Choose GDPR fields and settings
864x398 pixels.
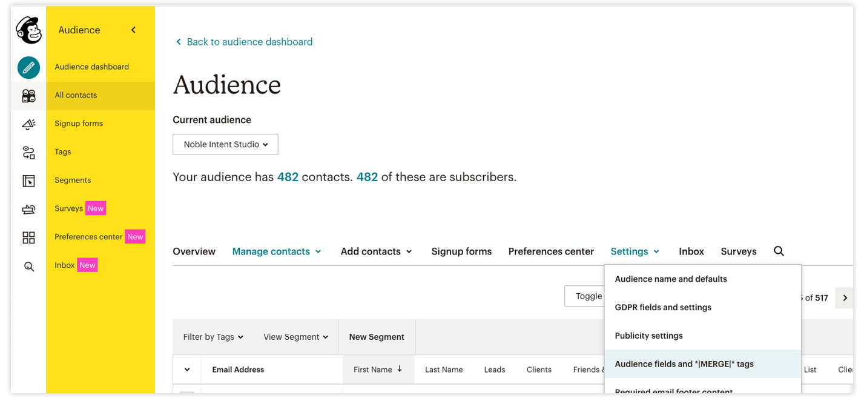[x=663, y=307]
